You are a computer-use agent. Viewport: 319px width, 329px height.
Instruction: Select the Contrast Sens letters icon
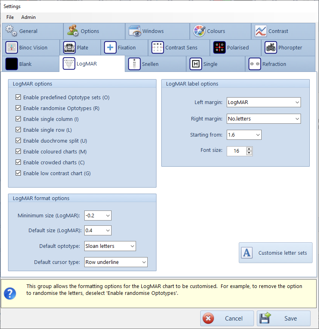click(158, 47)
